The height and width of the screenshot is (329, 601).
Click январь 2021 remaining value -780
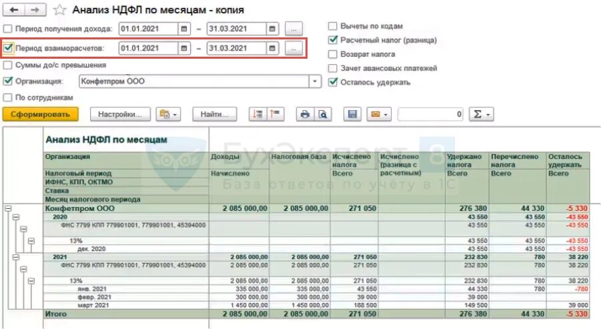(581, 289)
